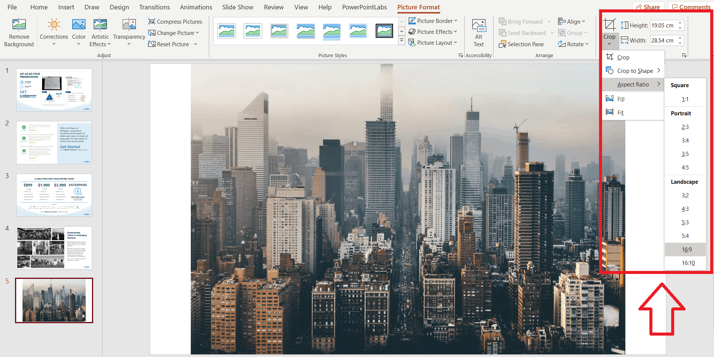The width and height of the screenshot is (714, 357).
Task: Switch to the Slide Show tab
Action: (x=238, y=7)
